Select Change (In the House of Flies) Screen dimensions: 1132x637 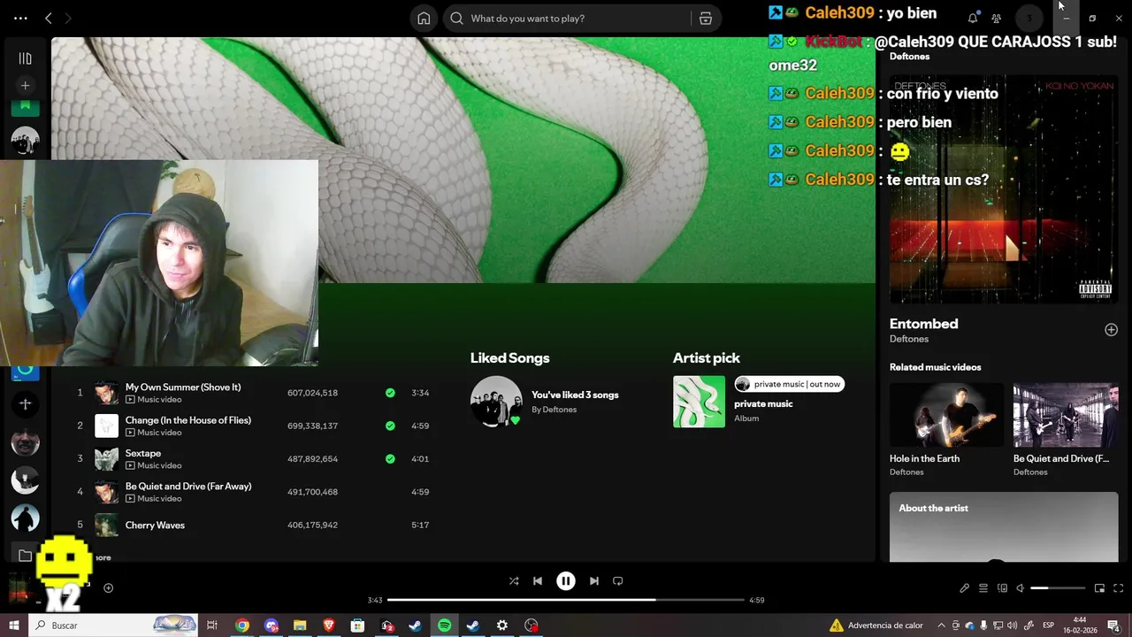point(188,420)
